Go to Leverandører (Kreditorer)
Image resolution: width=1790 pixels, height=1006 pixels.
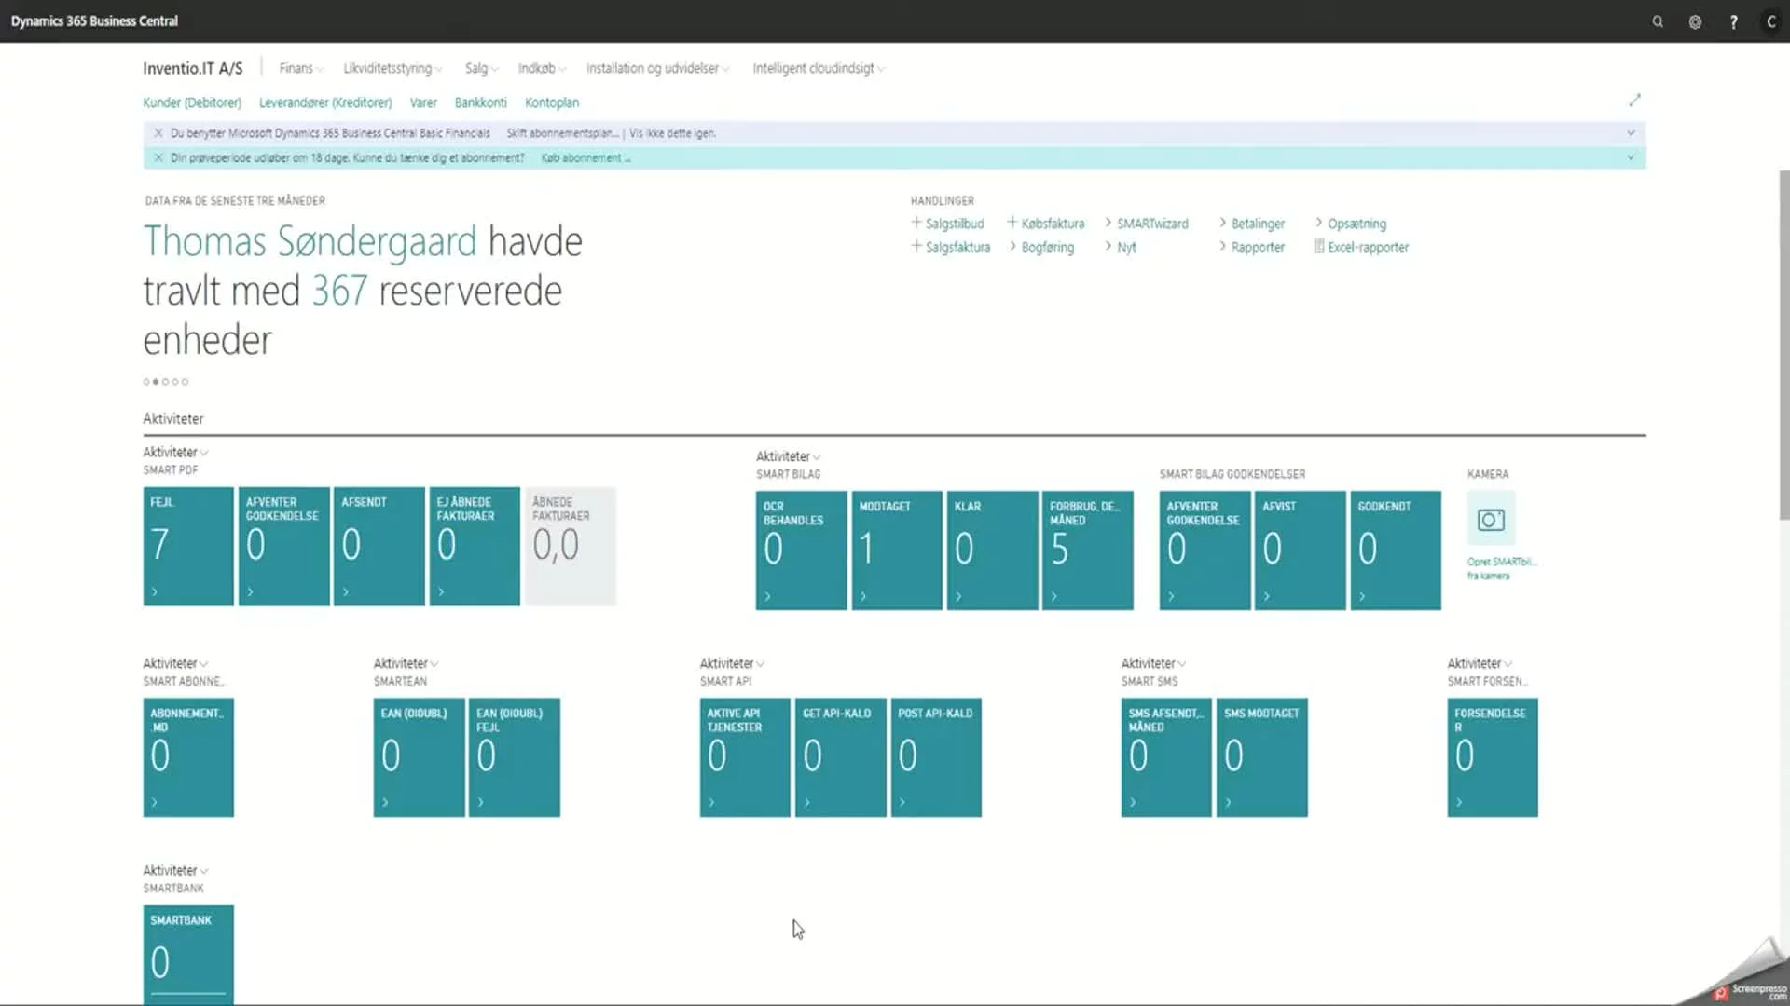[x=325, y=102]
